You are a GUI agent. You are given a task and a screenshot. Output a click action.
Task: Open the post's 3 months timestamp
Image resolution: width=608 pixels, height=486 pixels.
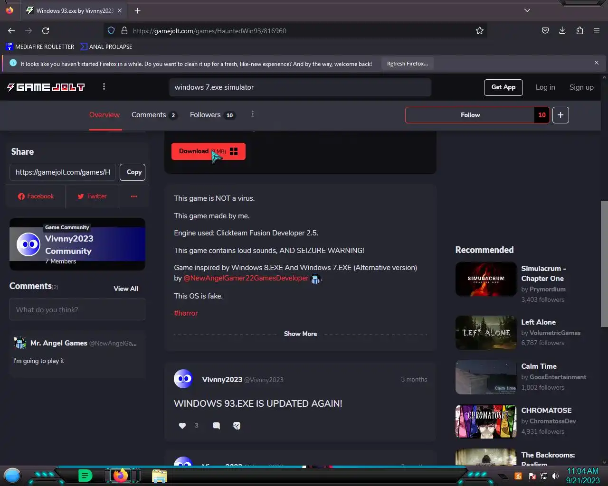414,379
